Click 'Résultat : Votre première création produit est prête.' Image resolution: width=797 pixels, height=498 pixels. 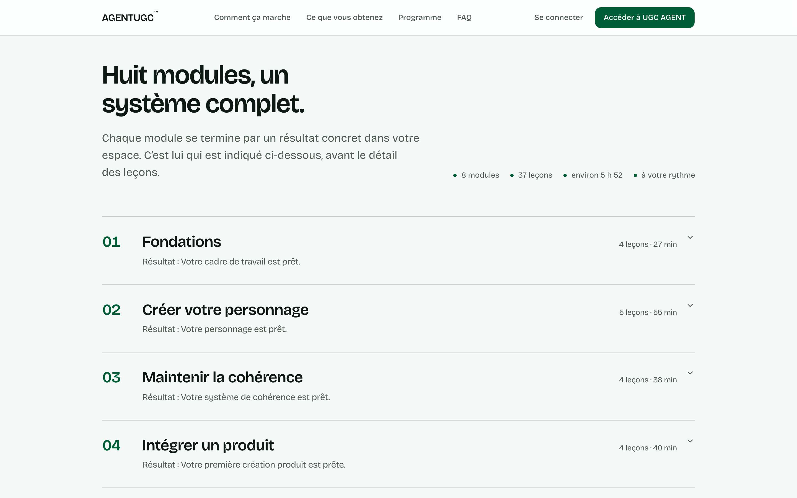(x=244, y=465)
